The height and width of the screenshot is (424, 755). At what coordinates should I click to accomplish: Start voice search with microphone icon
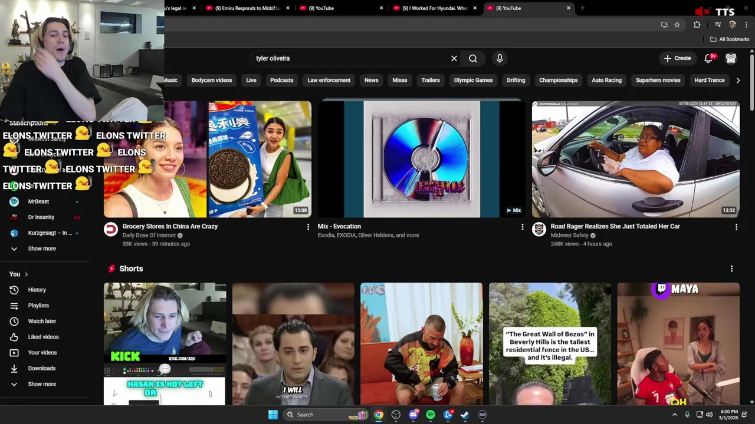click(500, 58)
